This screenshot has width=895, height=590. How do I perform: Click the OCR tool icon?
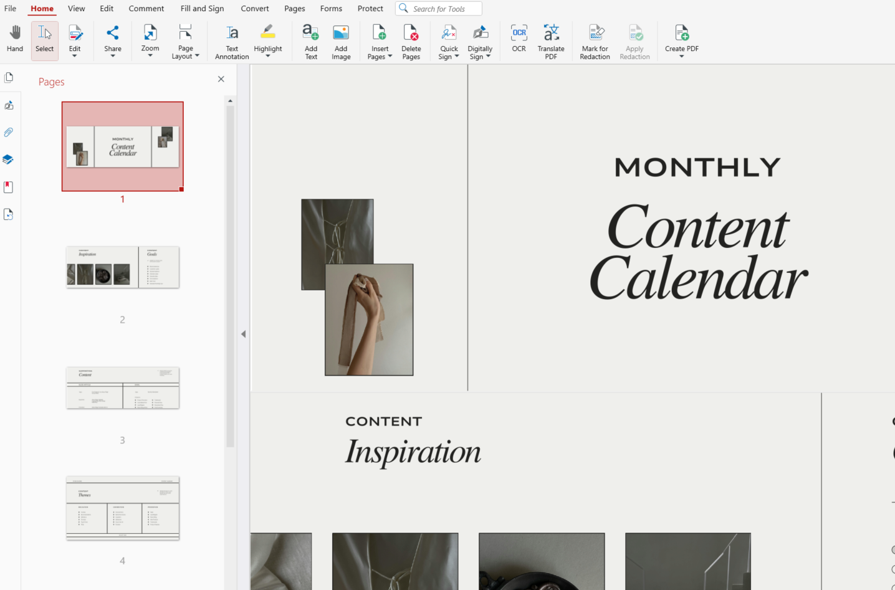click(x=519, y=33)
